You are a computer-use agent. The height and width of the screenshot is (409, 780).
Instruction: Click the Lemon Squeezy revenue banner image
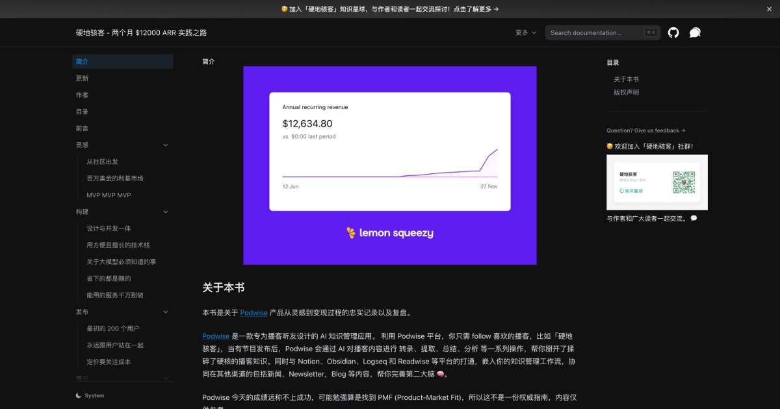(x=390, y=166)
